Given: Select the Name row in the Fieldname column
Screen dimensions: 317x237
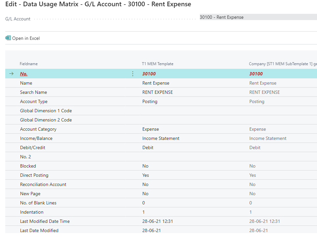Looking at the screenshot, I should pos(26,83).
